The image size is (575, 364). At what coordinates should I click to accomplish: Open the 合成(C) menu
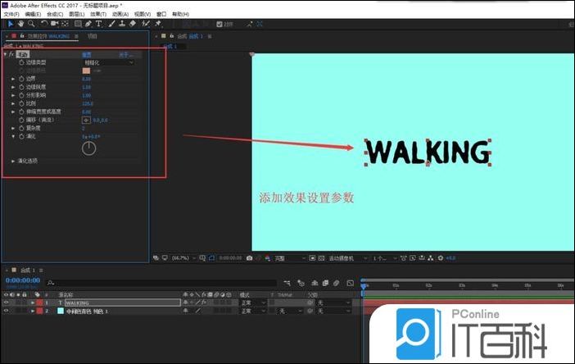(x=55, y=14)
